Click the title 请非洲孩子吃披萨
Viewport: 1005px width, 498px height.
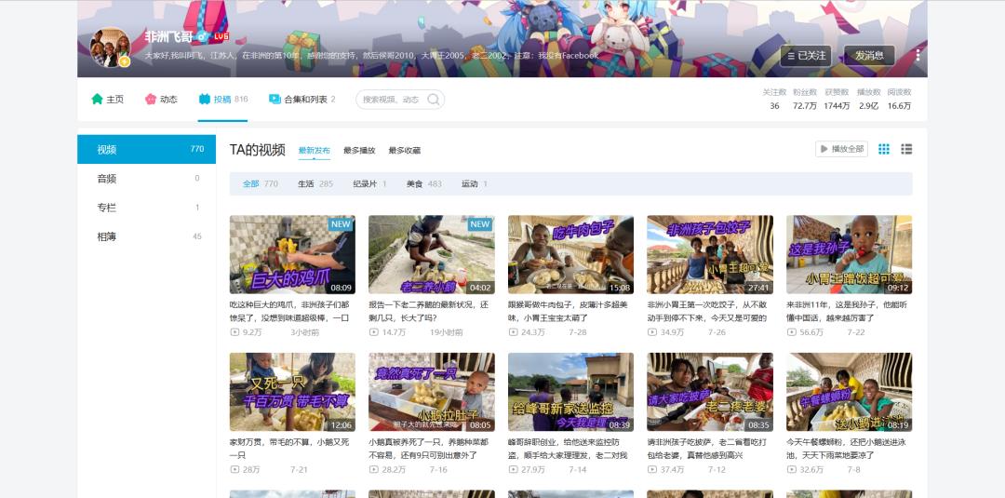pos(707,449)
